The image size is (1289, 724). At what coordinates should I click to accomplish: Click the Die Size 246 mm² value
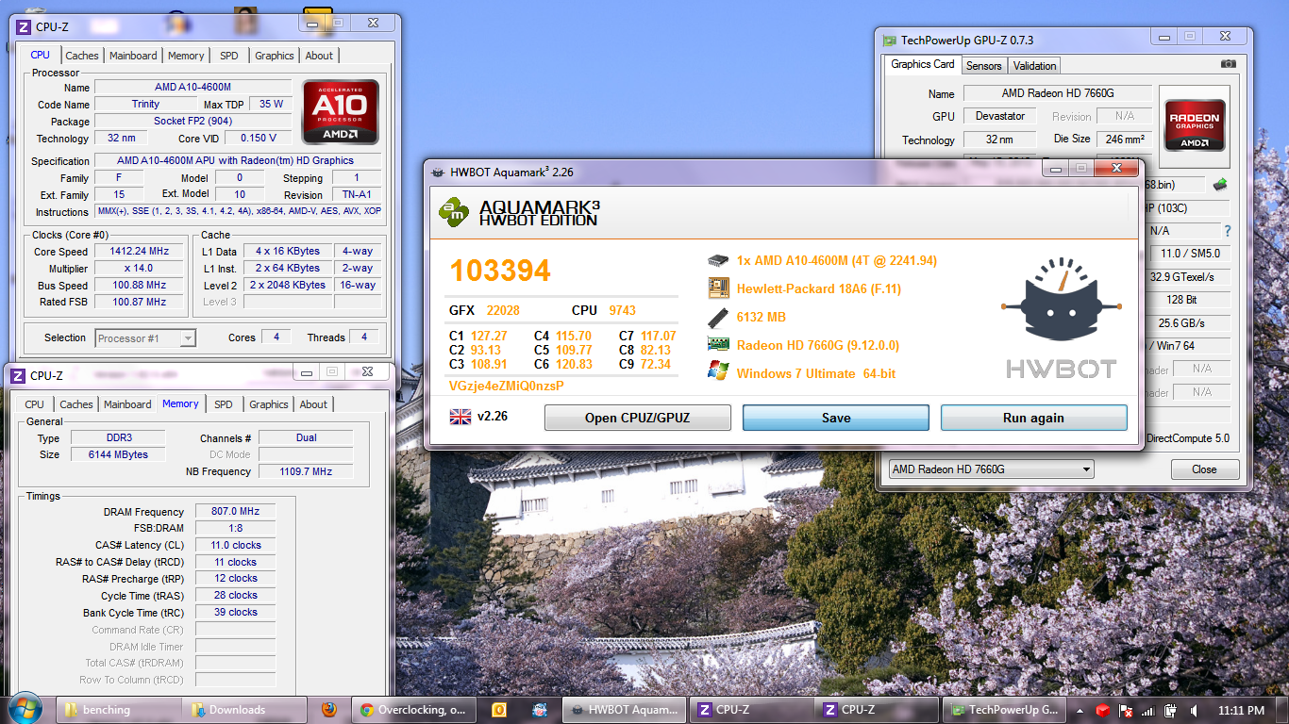pos(1124,139)
